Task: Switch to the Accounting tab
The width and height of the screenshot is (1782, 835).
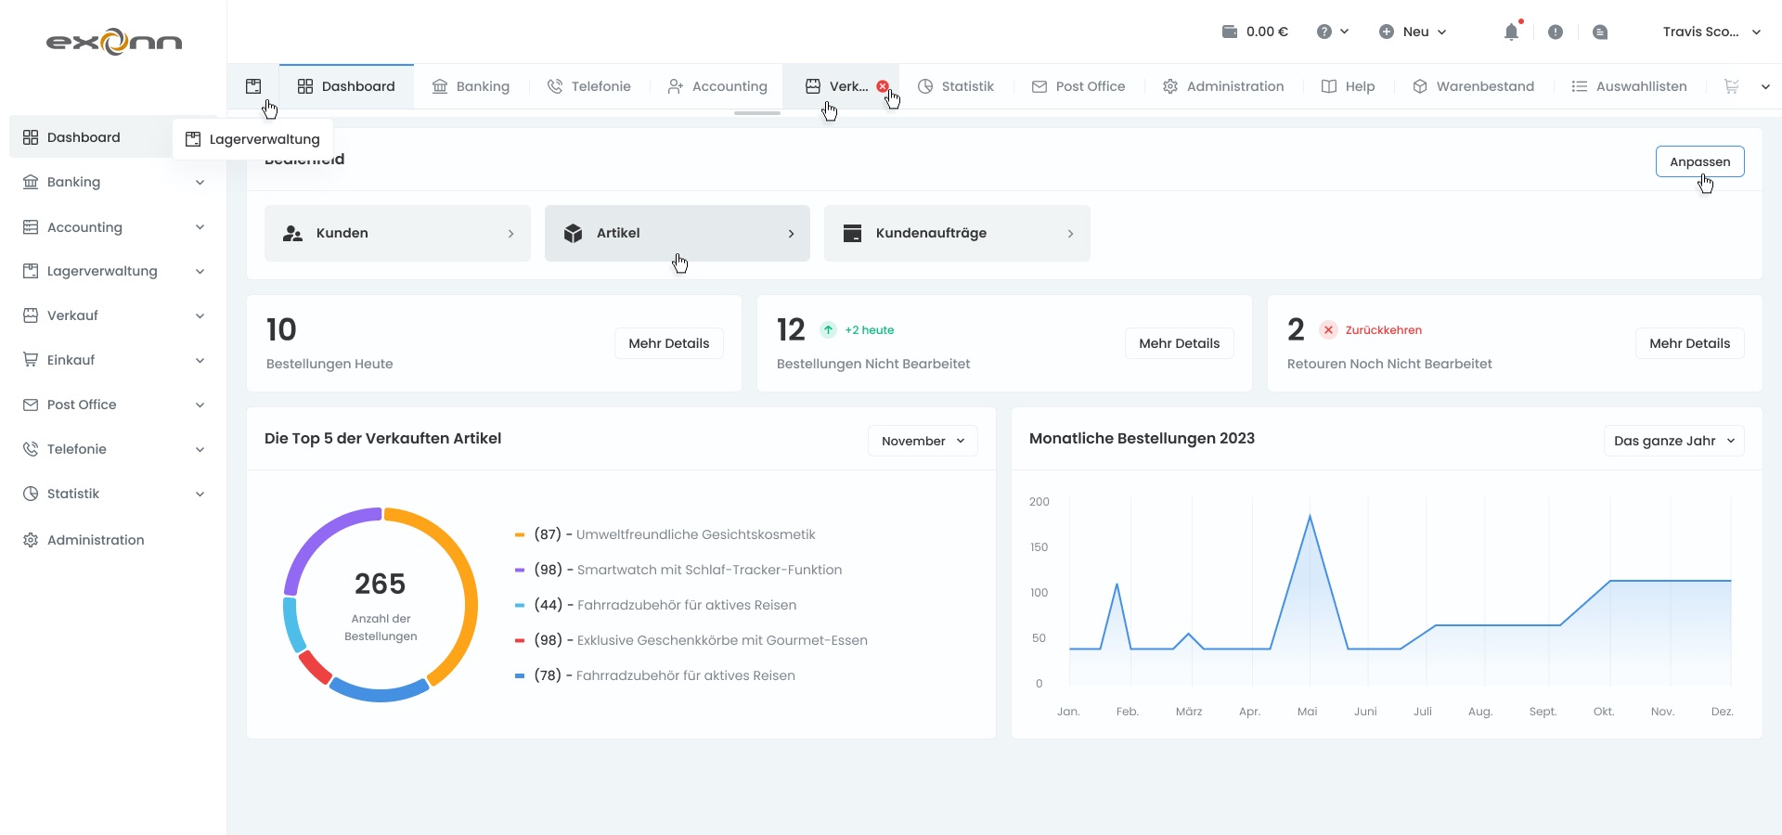Action: [717, 86]
